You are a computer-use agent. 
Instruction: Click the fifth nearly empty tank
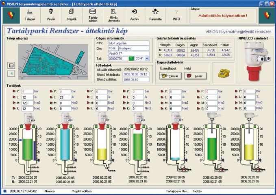175,145
